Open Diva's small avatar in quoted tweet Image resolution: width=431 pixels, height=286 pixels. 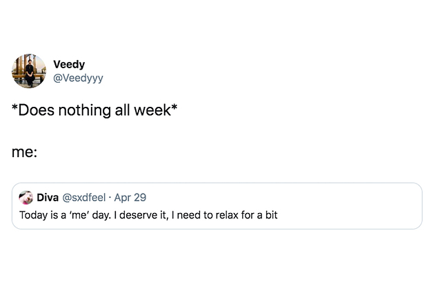(x=26, y=197)
